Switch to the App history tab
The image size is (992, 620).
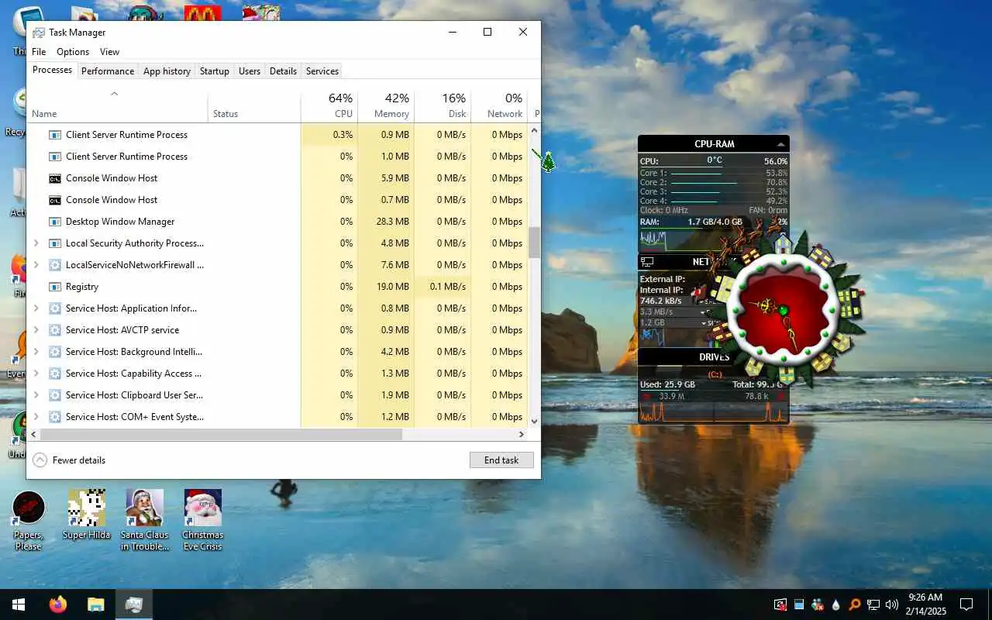coord(167,71)
